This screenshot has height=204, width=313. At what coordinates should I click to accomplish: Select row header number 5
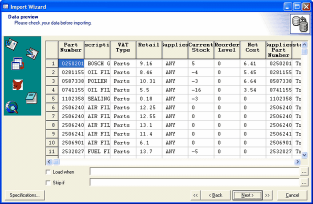click(x=52, y=98)
